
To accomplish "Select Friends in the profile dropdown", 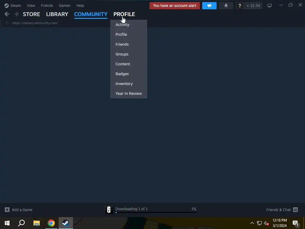I will click(x=129, y=44).
